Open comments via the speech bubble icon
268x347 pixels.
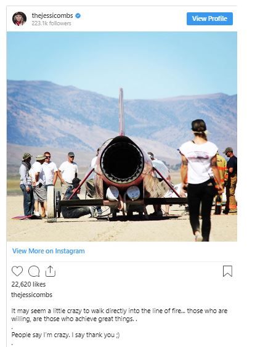pyautogui.click(x=34, y=271)
